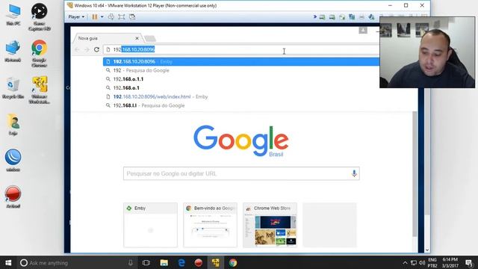Click the VMware Unity mode icon
Screen dimensions: 478x269
(x=132, y=16)
